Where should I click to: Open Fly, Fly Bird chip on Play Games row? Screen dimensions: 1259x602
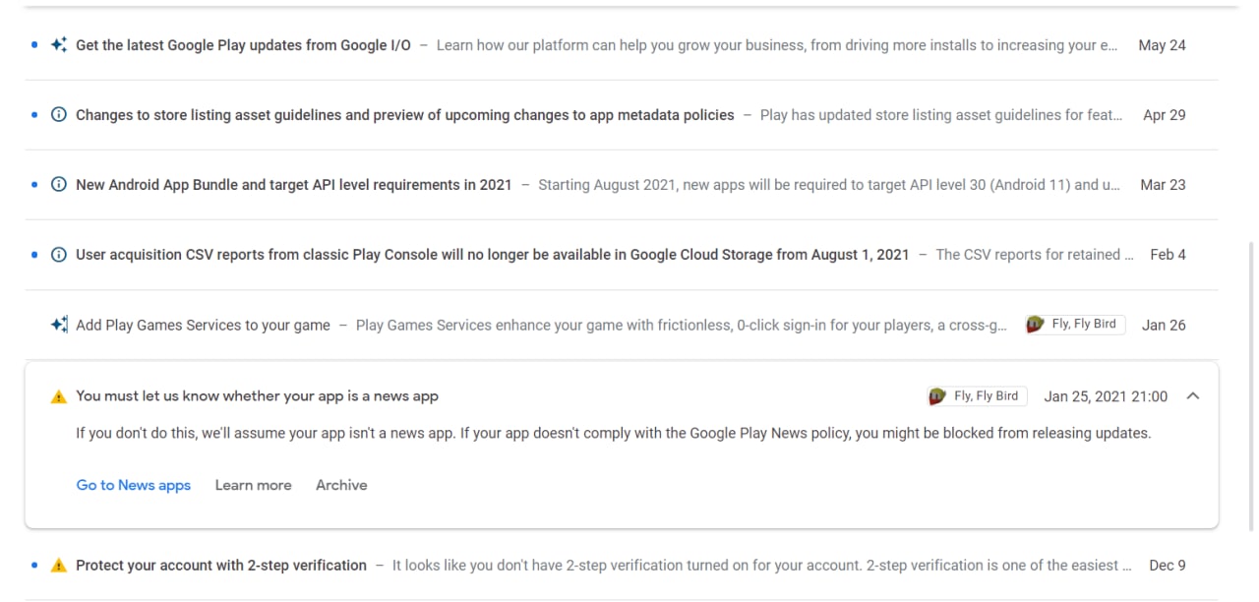pyautogui.click(x=1075, y=325)
